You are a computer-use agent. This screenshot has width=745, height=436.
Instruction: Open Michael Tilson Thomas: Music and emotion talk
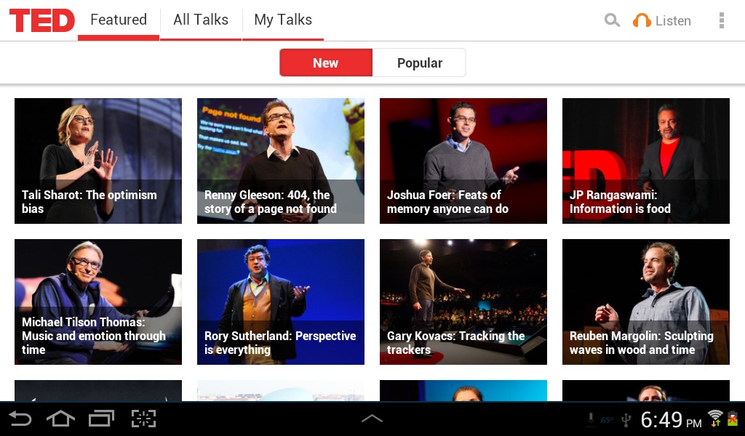coord(98,302)
